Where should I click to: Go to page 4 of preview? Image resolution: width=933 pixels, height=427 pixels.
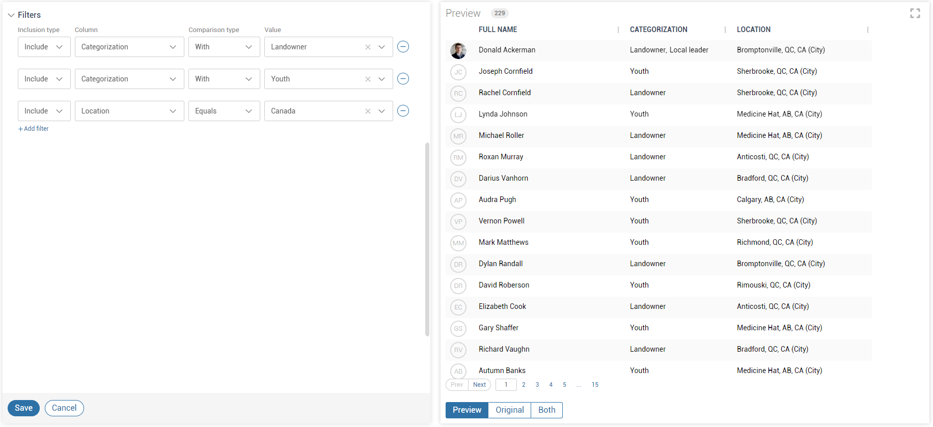(551, 385)
